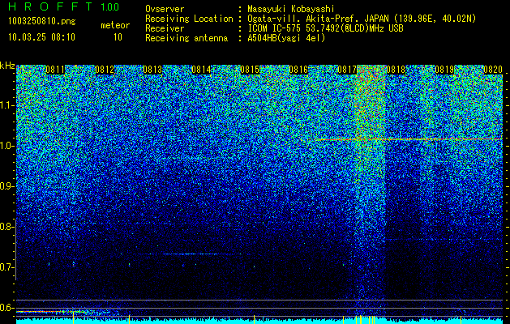Image resolution: width=510 pixels, height=324 pixels.
Task: Select file name 1003250810.png
Action: [42, 22]
